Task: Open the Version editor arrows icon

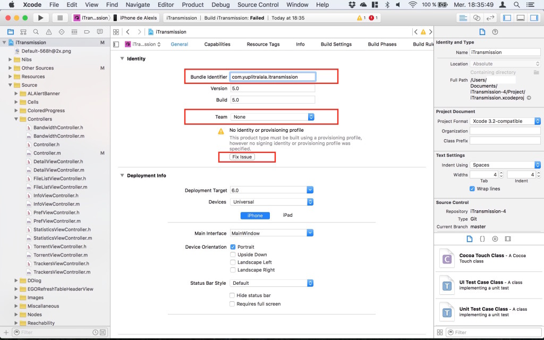Action: click(x=490, y=18)
